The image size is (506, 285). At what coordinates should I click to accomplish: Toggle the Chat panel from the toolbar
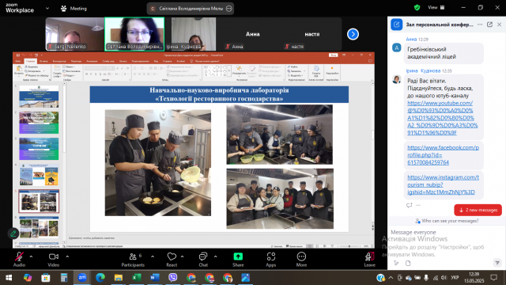coord(203,260)
